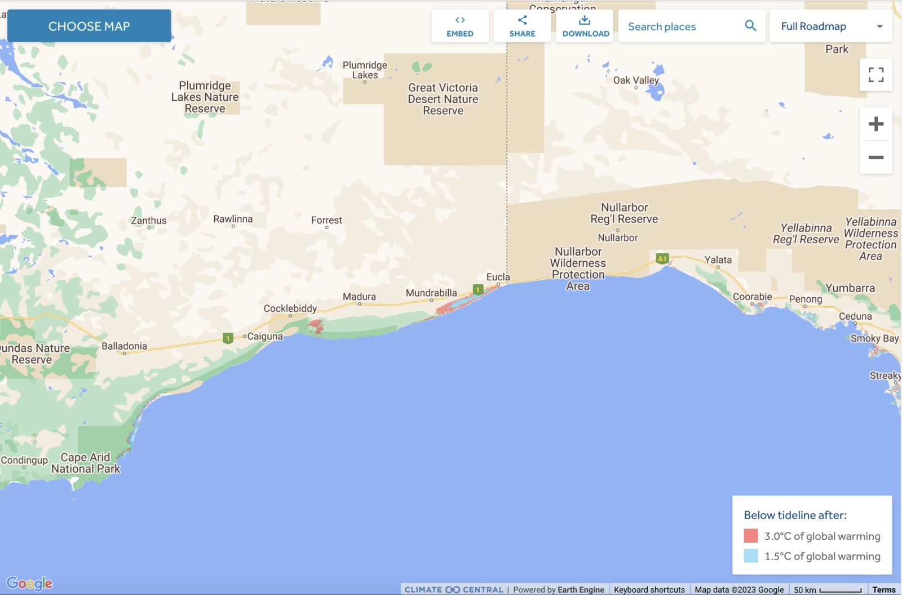Click the highway 1 shield near Eucla

click(x=478, y=290)
